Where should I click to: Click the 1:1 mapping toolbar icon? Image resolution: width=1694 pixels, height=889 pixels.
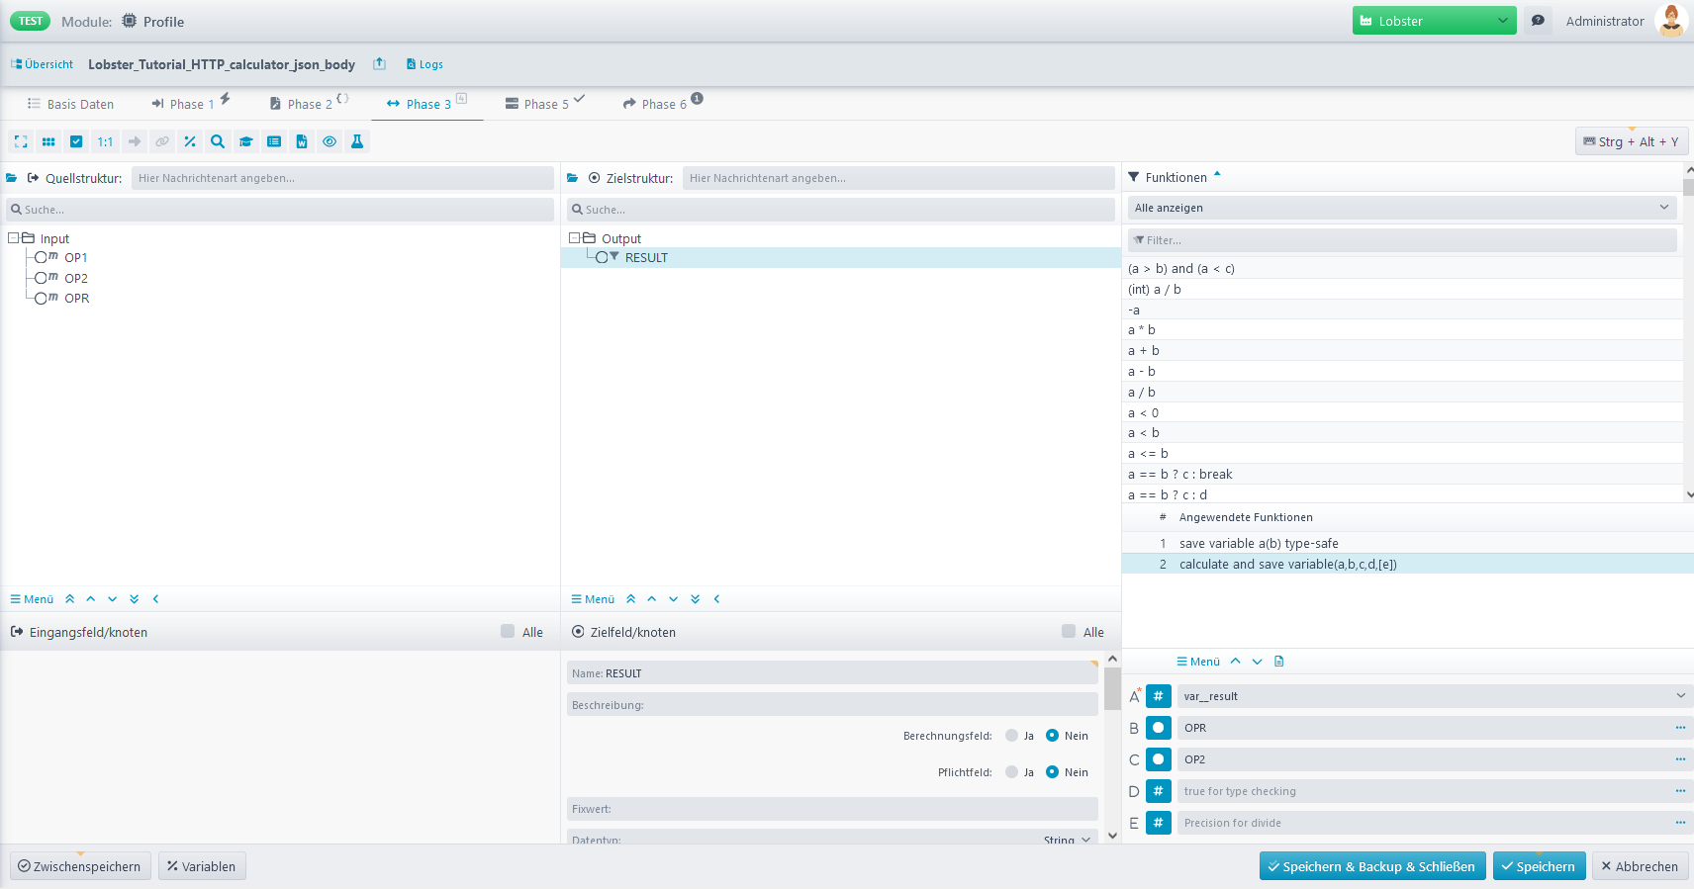105,141
